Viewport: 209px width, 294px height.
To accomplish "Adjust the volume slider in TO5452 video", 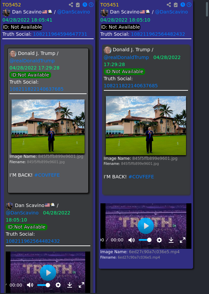I will click(44, 285).
